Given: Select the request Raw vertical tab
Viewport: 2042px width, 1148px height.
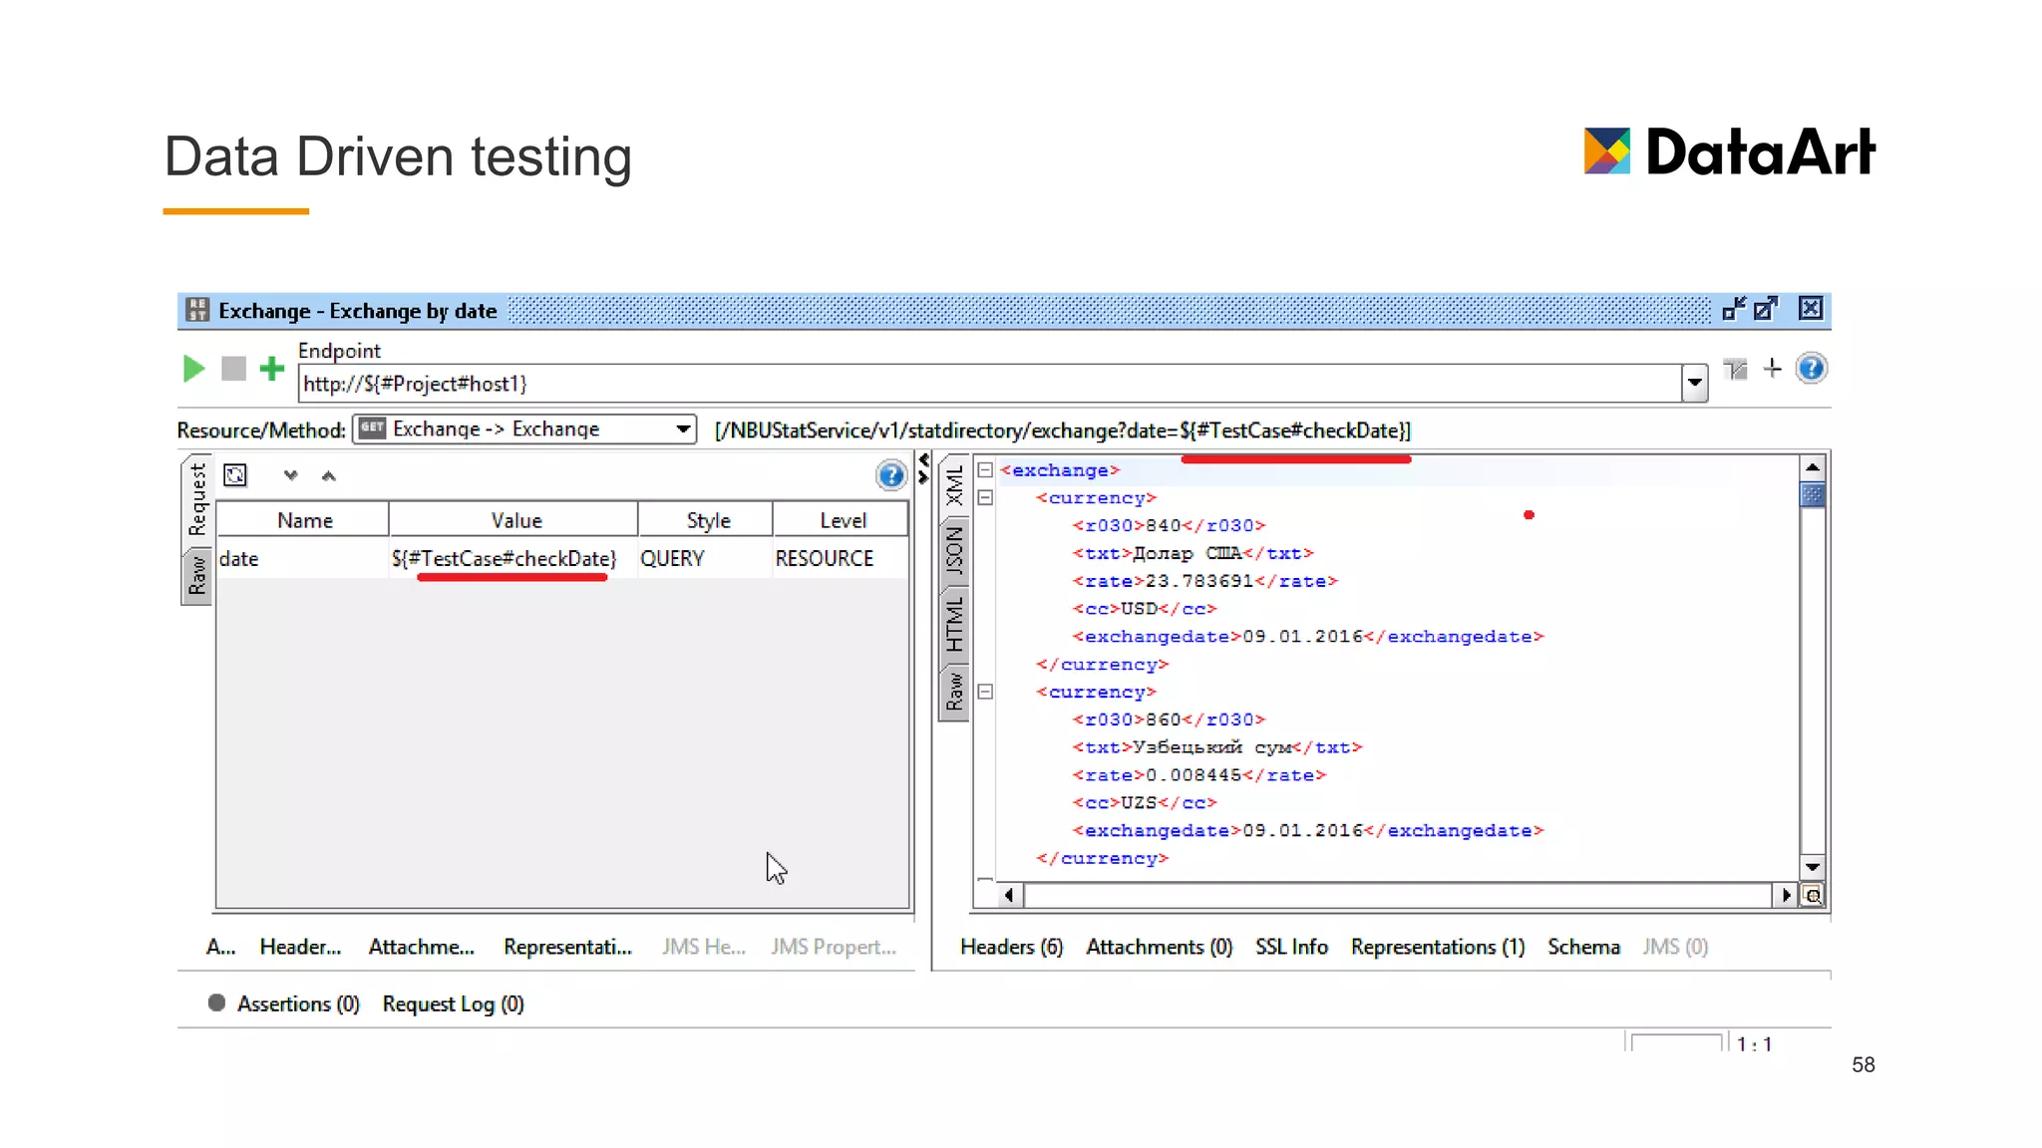Looking at the screenshot, I should tap(197, 576).
